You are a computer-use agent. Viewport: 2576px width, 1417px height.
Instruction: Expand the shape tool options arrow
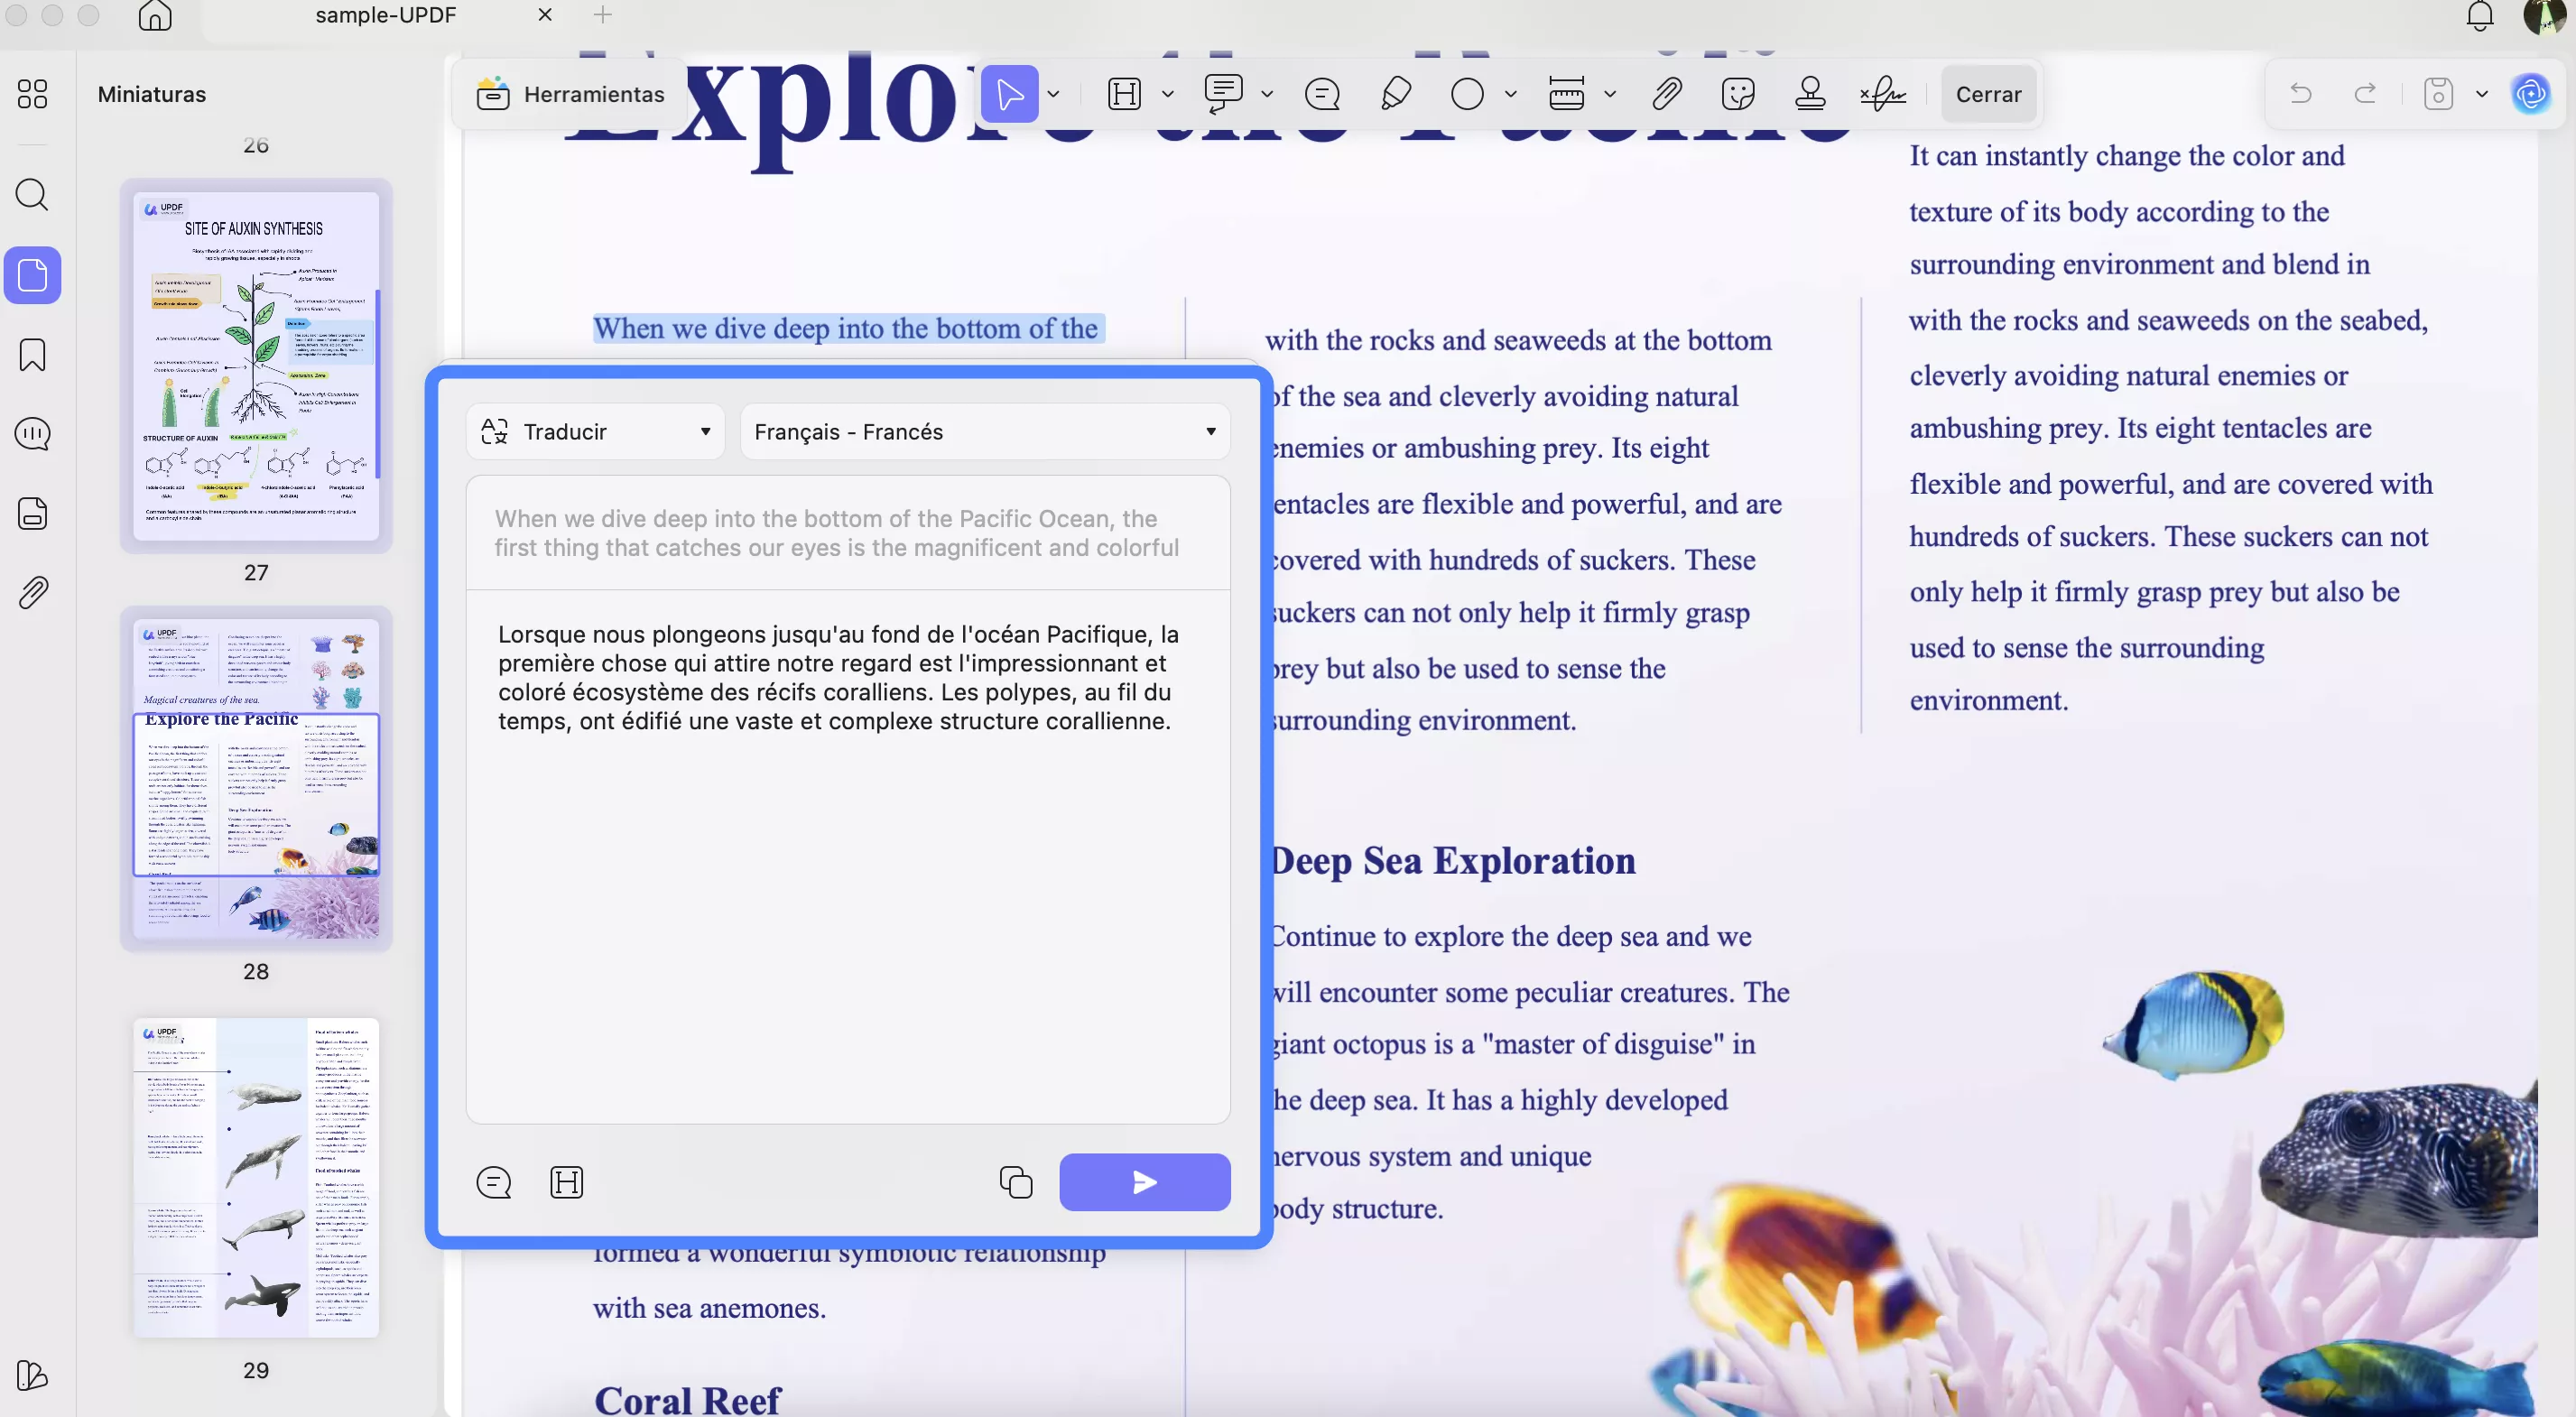[x=1510, y=94]
